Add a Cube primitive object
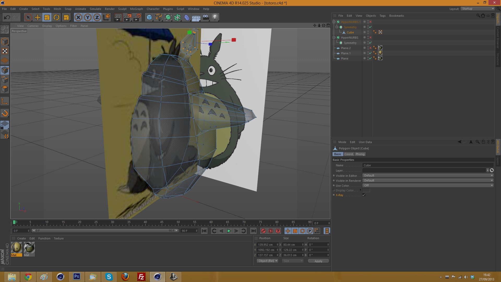 point(149,17)
